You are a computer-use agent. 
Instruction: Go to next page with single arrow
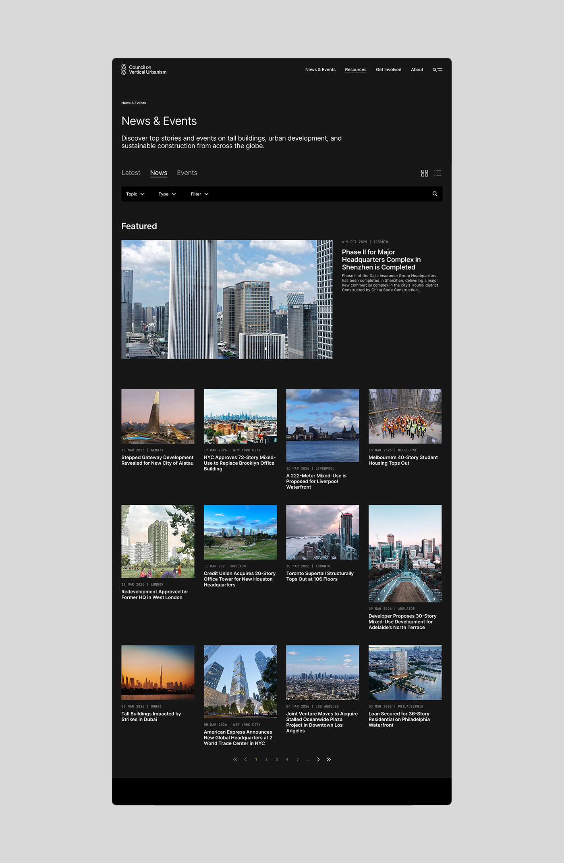318,759
